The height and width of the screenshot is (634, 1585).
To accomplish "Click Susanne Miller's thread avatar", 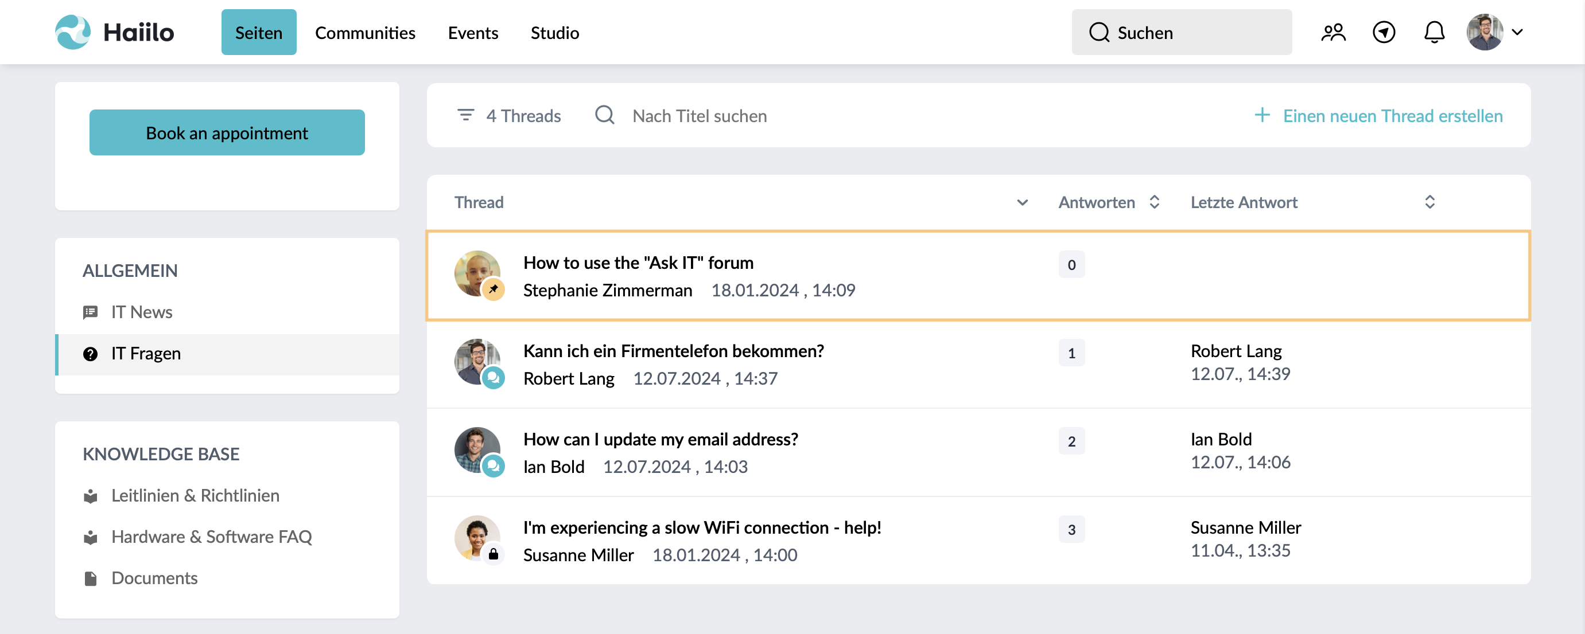I will point(477,538).
